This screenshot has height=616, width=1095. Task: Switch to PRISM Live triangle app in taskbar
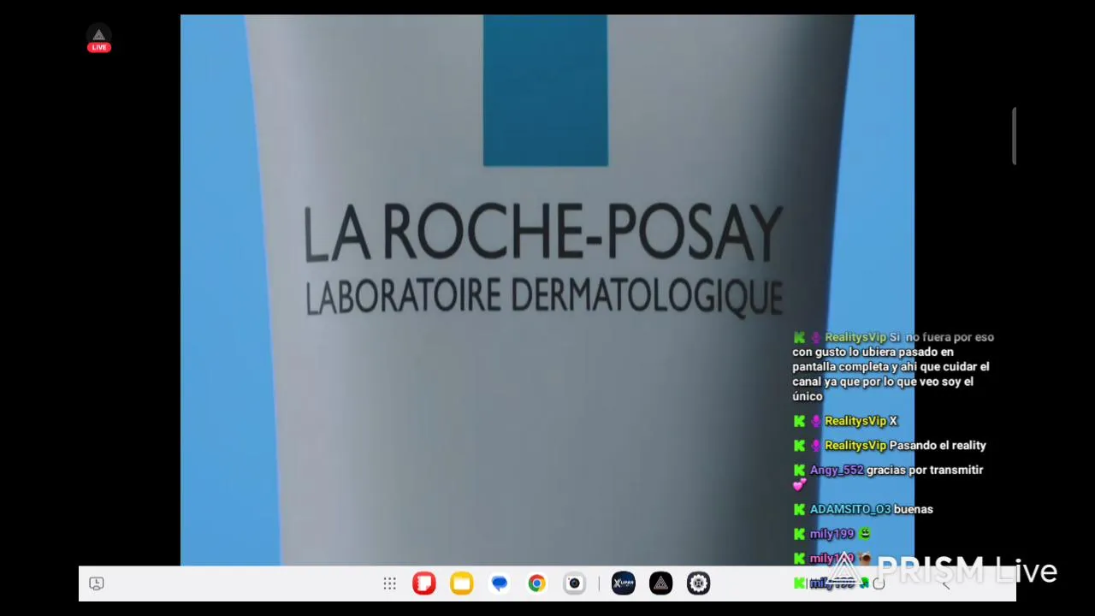[661, 583]
